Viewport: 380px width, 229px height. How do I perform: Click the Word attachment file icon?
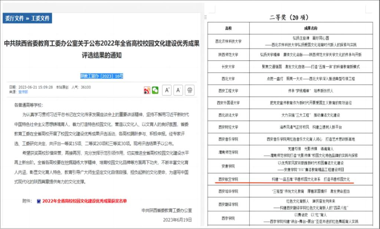click(x=39, y=201)
